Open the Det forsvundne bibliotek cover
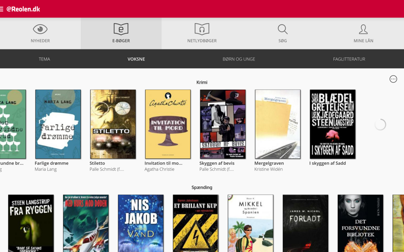Screen dimensions: 404x252 (x=360, y=223)
